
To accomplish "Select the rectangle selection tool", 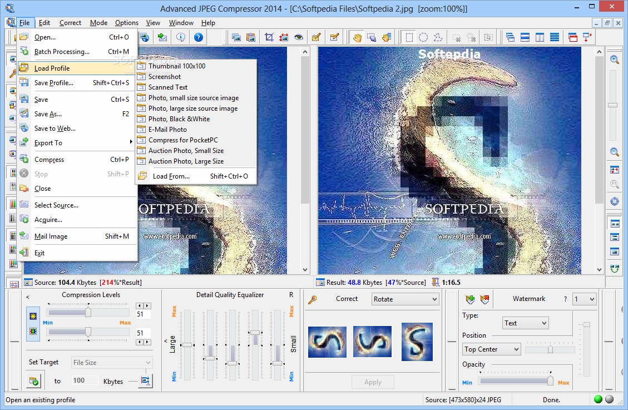I will tap(409, 38).
